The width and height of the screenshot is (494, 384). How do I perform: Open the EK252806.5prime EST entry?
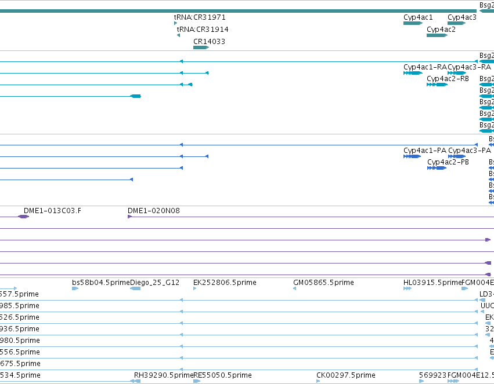225,283
